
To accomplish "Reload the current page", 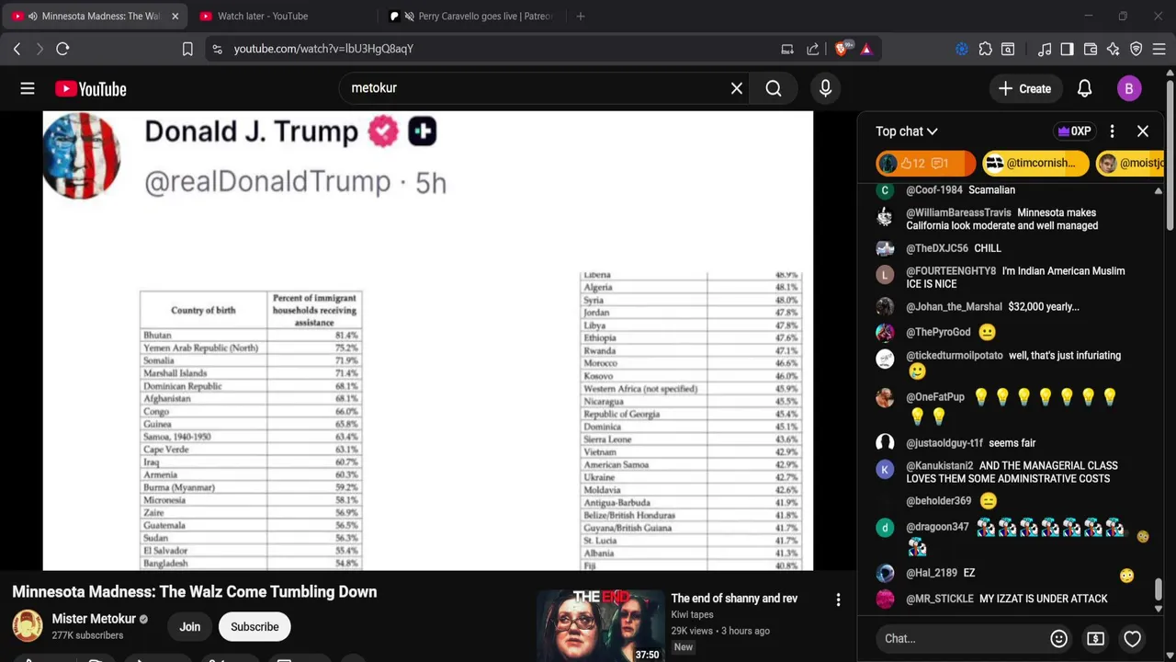I will [62, 49].
